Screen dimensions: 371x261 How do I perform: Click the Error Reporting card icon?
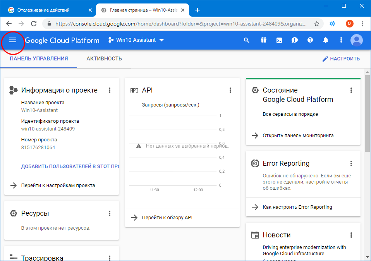click(255, 163)
